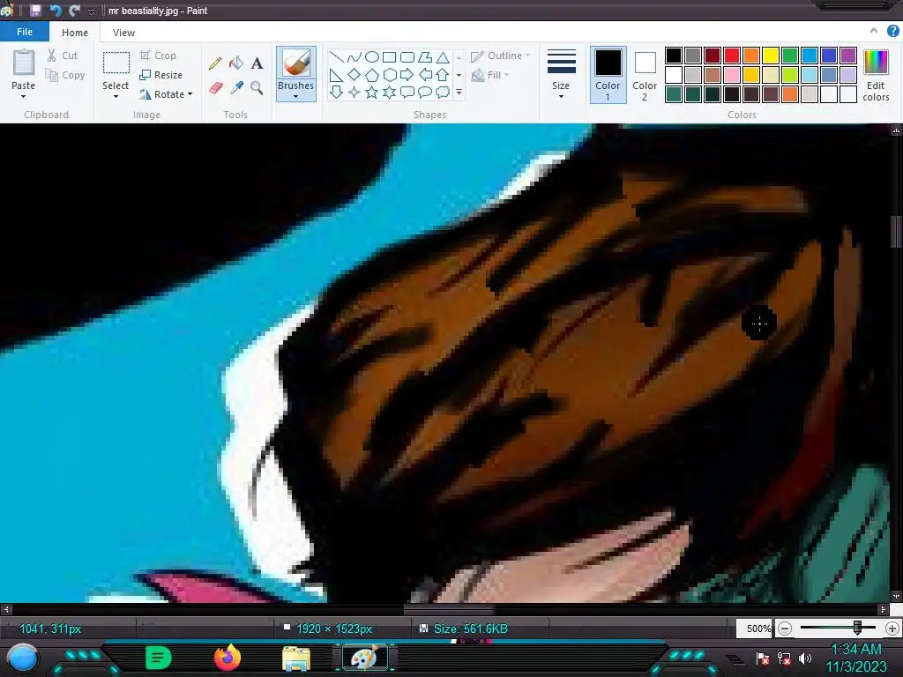Collapse the ribbon with the chevron
Screen dimensions: 903x677
coord(874,31)
